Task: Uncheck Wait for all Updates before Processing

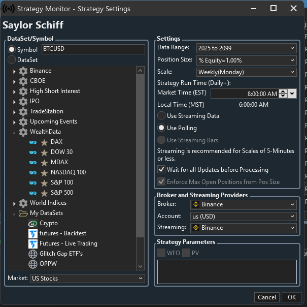Action: (161, 170)
